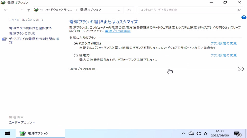Expand 追加プランの表示 with chevron button
247x138 pixels.
tap(241, 69)
